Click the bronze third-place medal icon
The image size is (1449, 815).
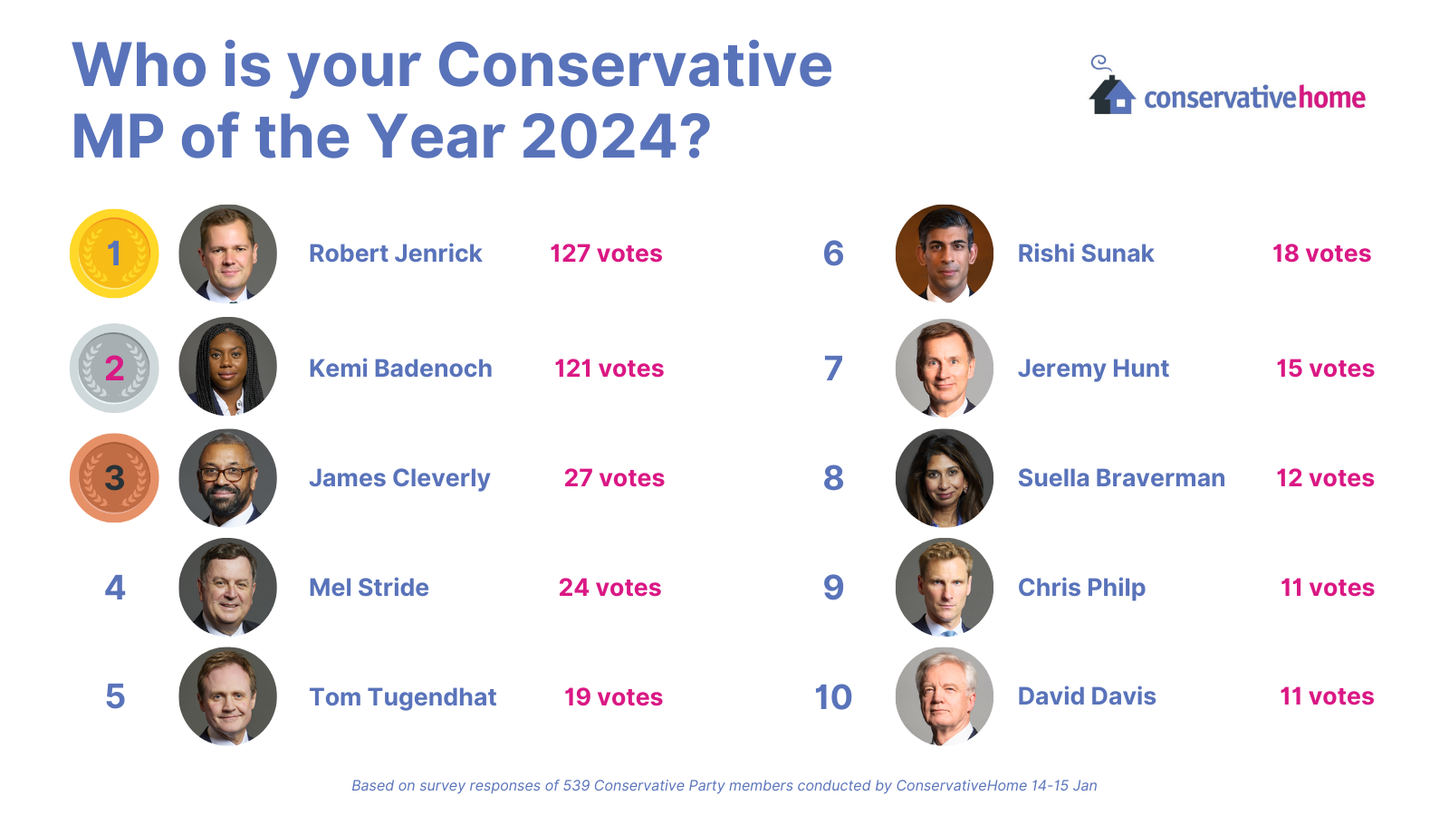click(x=114, y=478)
